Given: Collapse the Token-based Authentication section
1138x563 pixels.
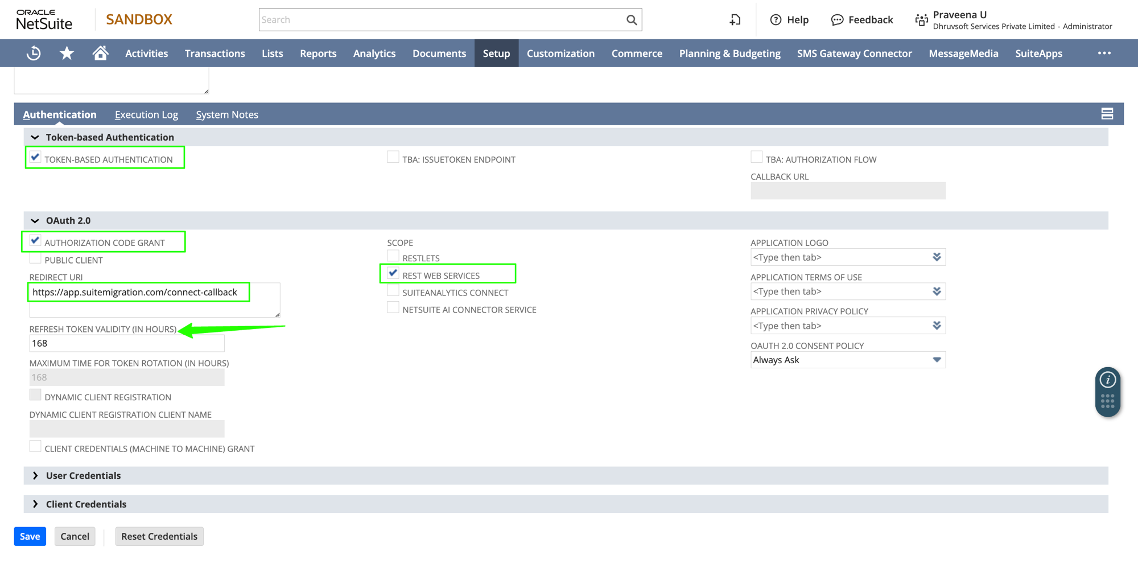Looking at the screenshot, I should [x=35, y=137].
